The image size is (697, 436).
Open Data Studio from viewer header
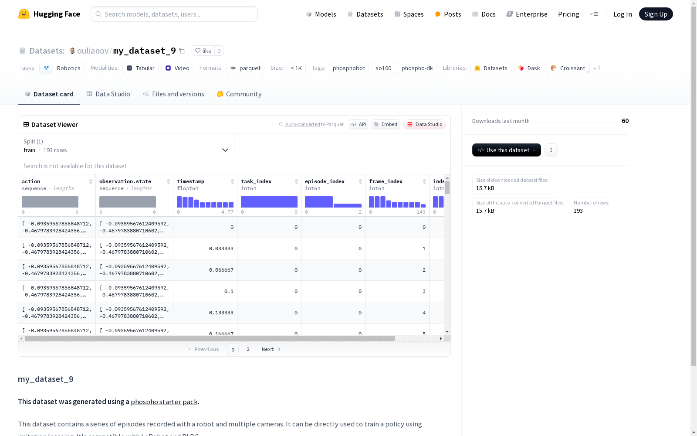point(425,124)
